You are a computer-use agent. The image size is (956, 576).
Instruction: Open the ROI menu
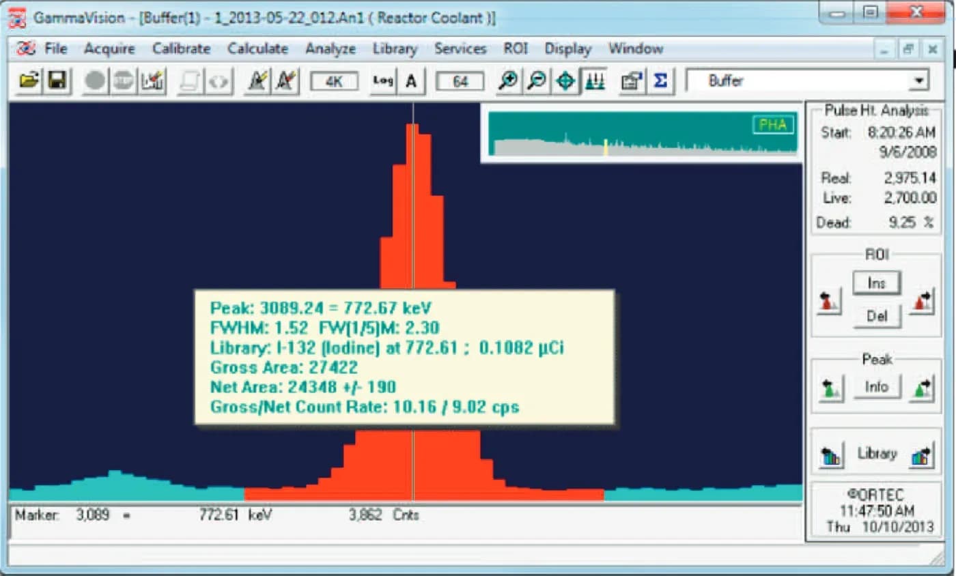516,48
